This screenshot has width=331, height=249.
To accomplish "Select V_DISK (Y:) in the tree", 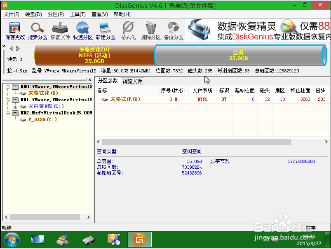I will coord(42,119).
